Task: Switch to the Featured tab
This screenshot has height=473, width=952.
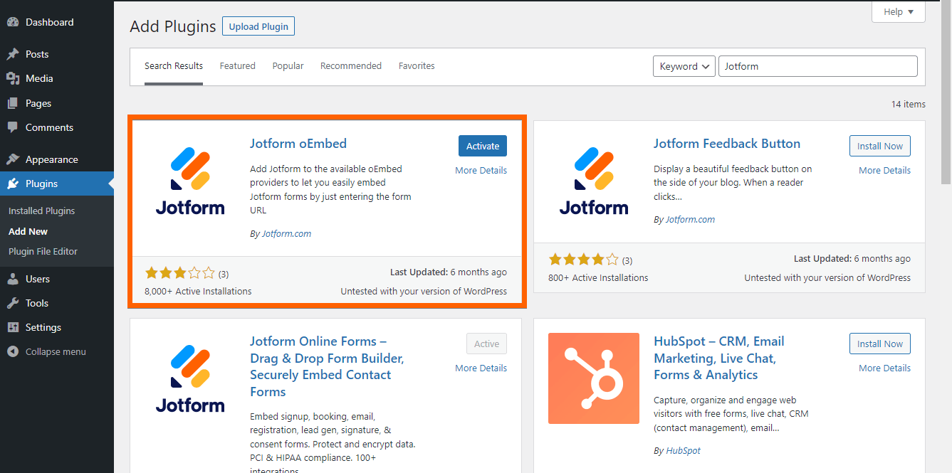Action: [237, 66]
